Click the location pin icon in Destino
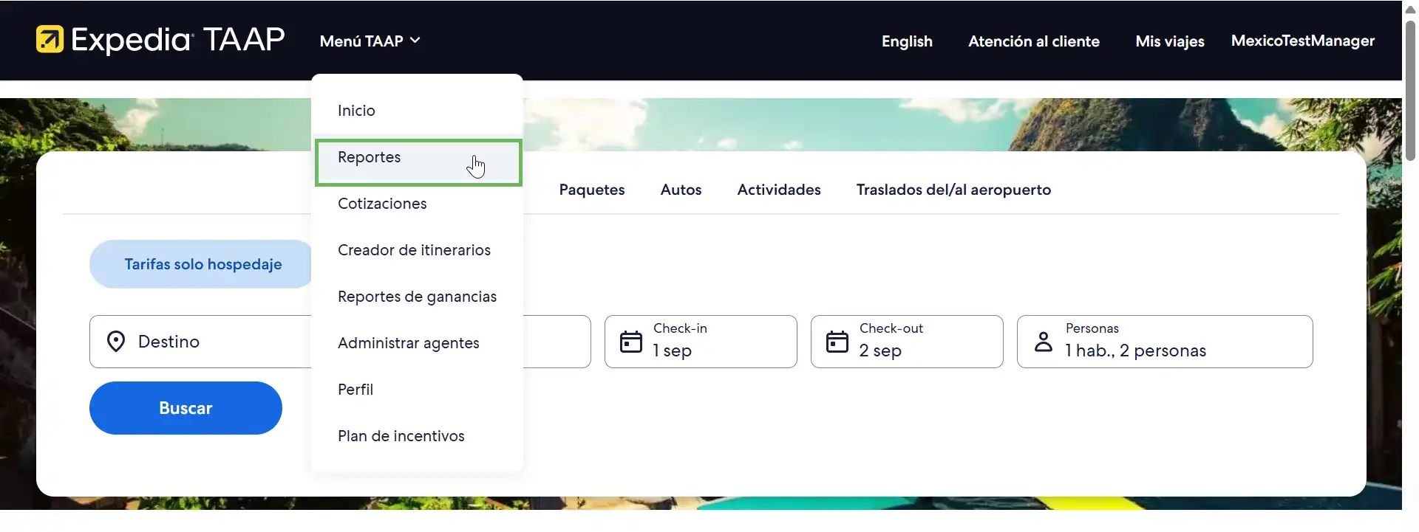The height and width of the screenshot is (532, 1419). (x=116, y=342)
